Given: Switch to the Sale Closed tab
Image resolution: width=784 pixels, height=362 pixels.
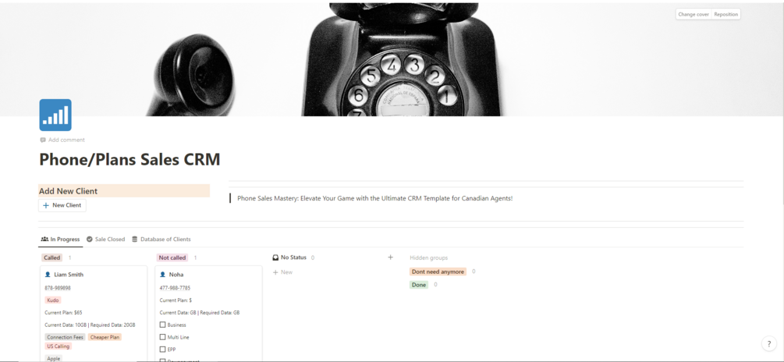Looking at the screenshot, I should pyautogui.click(x=105, y=239).
